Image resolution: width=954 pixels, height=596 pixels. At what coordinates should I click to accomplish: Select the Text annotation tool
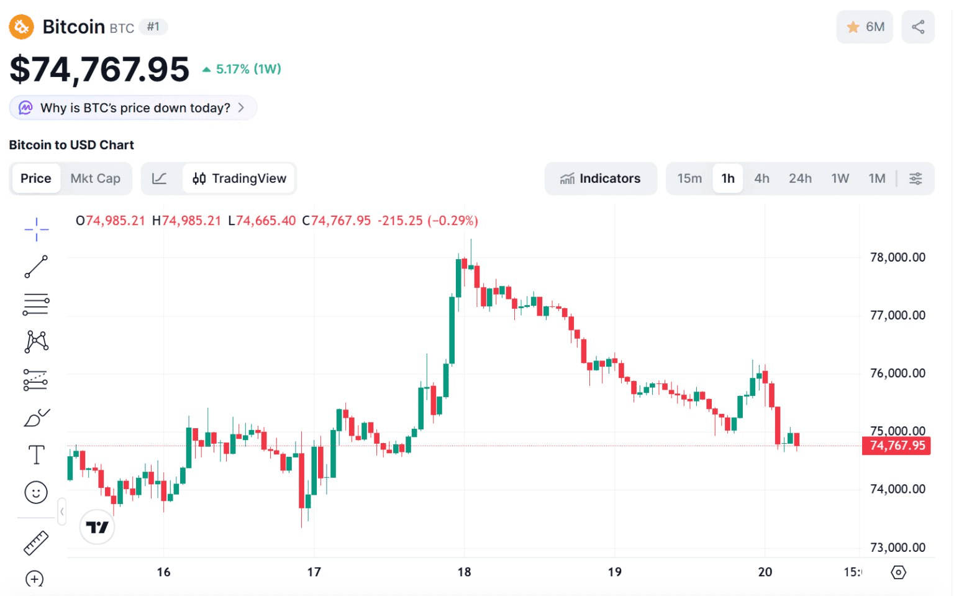(36, 455)
